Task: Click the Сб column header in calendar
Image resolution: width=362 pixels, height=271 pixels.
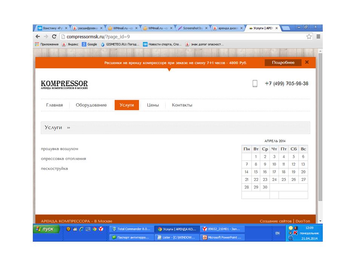Action: 293,149
